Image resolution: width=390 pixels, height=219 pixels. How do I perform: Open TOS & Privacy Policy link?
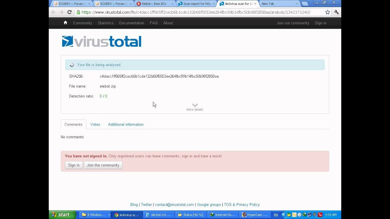pyautogui.click(x=242, y=205)
